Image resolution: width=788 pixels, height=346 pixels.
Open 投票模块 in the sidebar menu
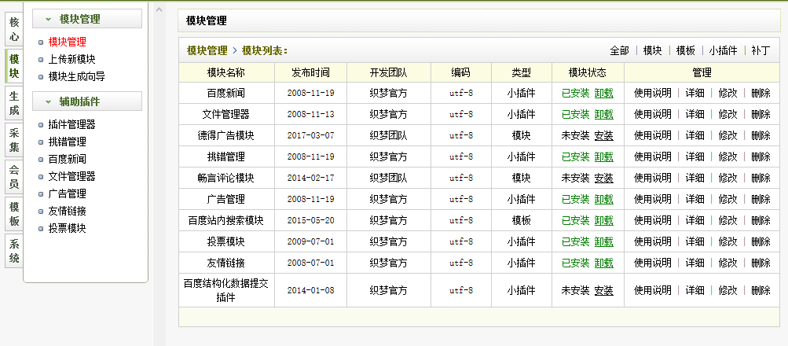67,228
